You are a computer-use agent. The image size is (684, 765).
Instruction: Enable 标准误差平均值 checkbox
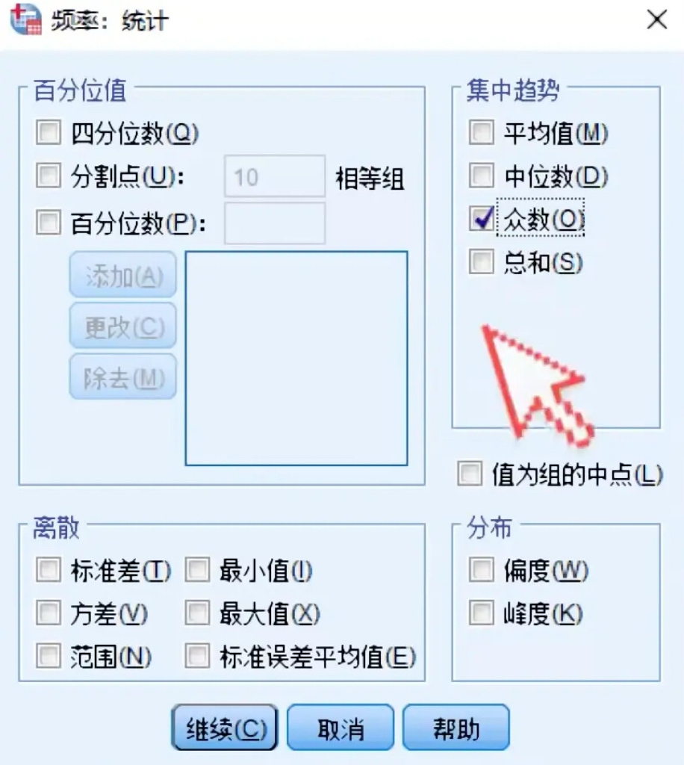tap(197, 657)
